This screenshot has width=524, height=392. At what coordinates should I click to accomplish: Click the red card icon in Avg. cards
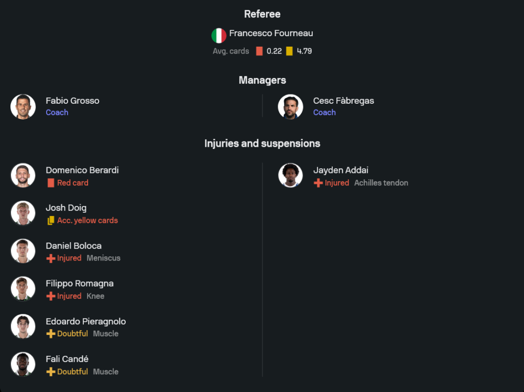[259, 51]
